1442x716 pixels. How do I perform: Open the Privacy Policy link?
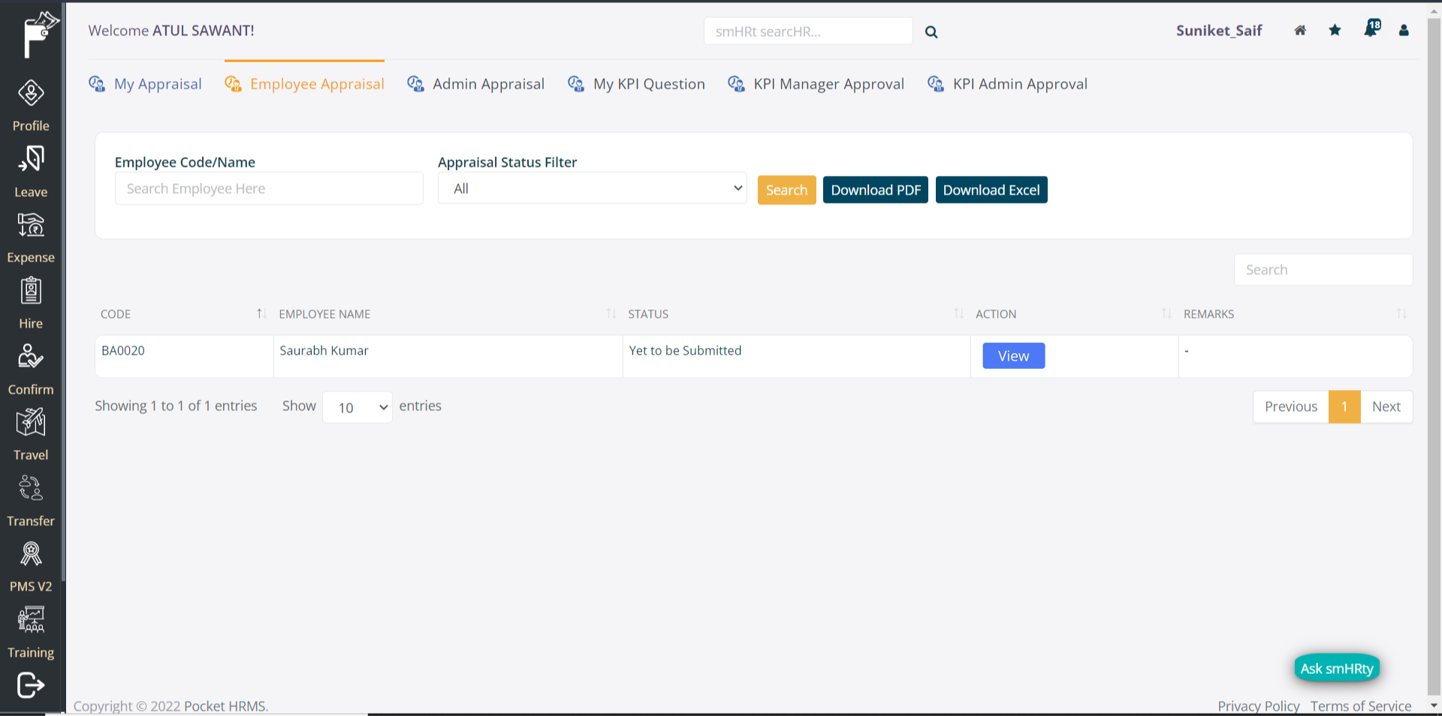[1258, 705]
